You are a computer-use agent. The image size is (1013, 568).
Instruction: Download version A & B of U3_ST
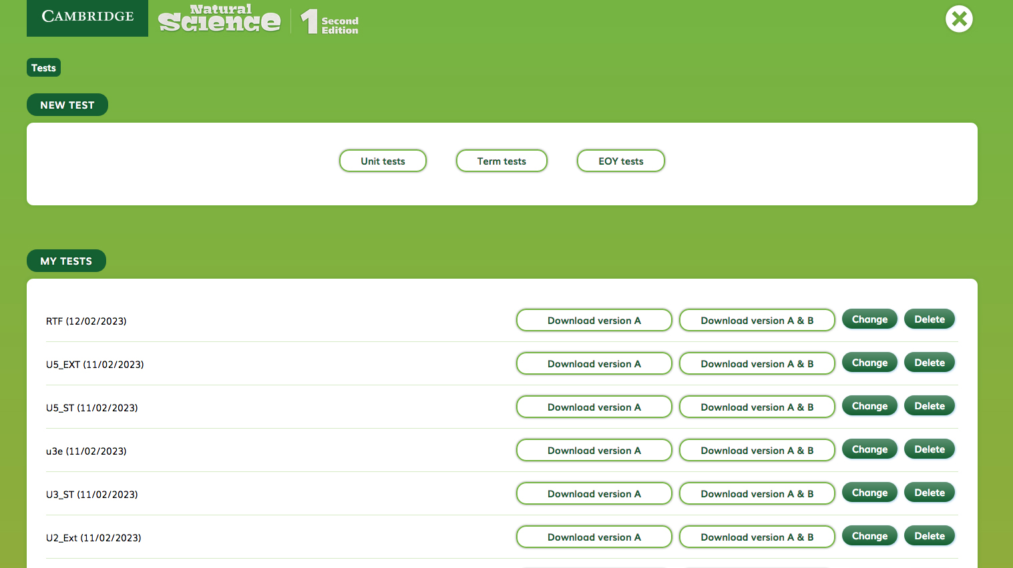(x=757, y=493)
